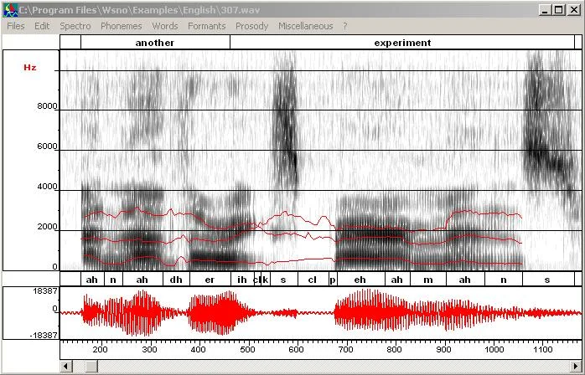Close the 307.wav window
This screenshot has width=585, height=375.
click(x=573, y=10)
